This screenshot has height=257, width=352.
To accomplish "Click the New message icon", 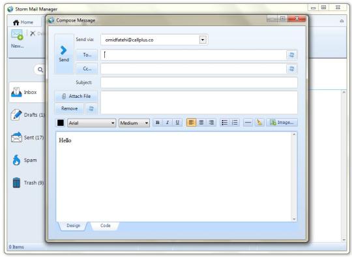I will pyautogui.click(x=17, y=35).
